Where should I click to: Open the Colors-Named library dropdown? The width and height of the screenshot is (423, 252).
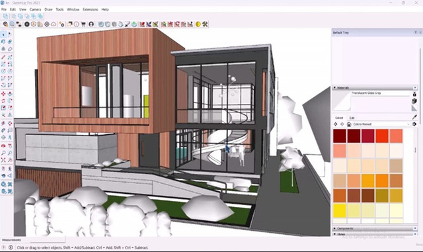point(381,124)
